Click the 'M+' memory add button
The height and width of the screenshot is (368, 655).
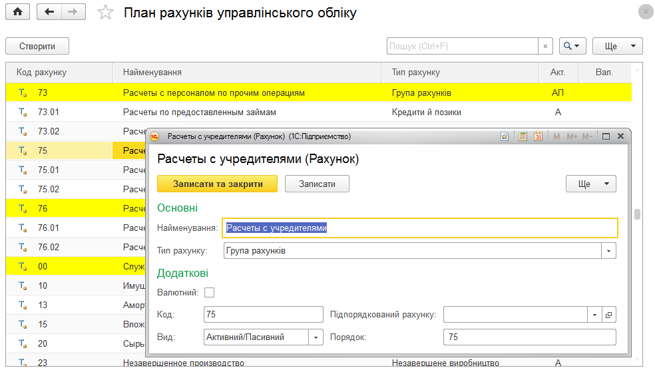click(572, 136)
